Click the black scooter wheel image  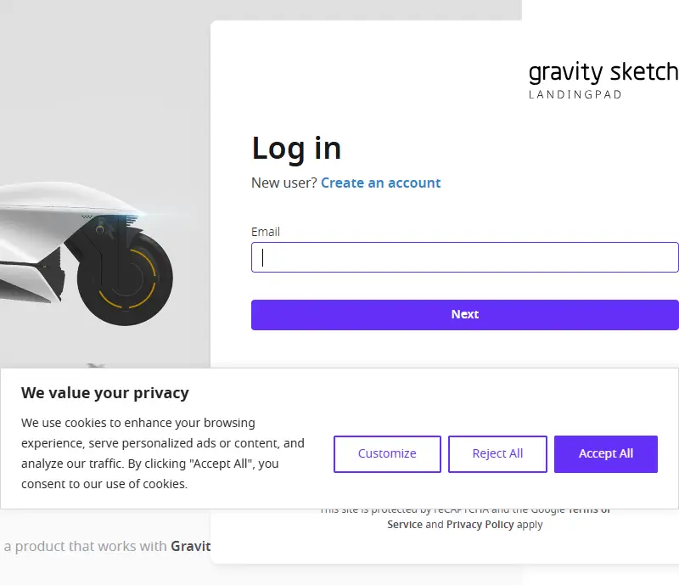click(125, 278)
